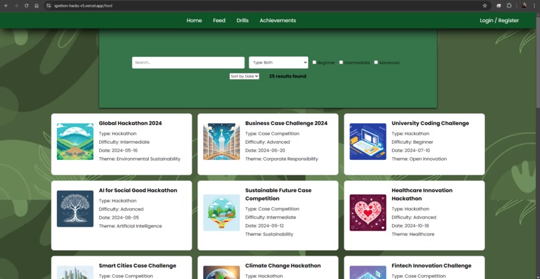Open the Sort by Date dropdown

coord(244,76)
